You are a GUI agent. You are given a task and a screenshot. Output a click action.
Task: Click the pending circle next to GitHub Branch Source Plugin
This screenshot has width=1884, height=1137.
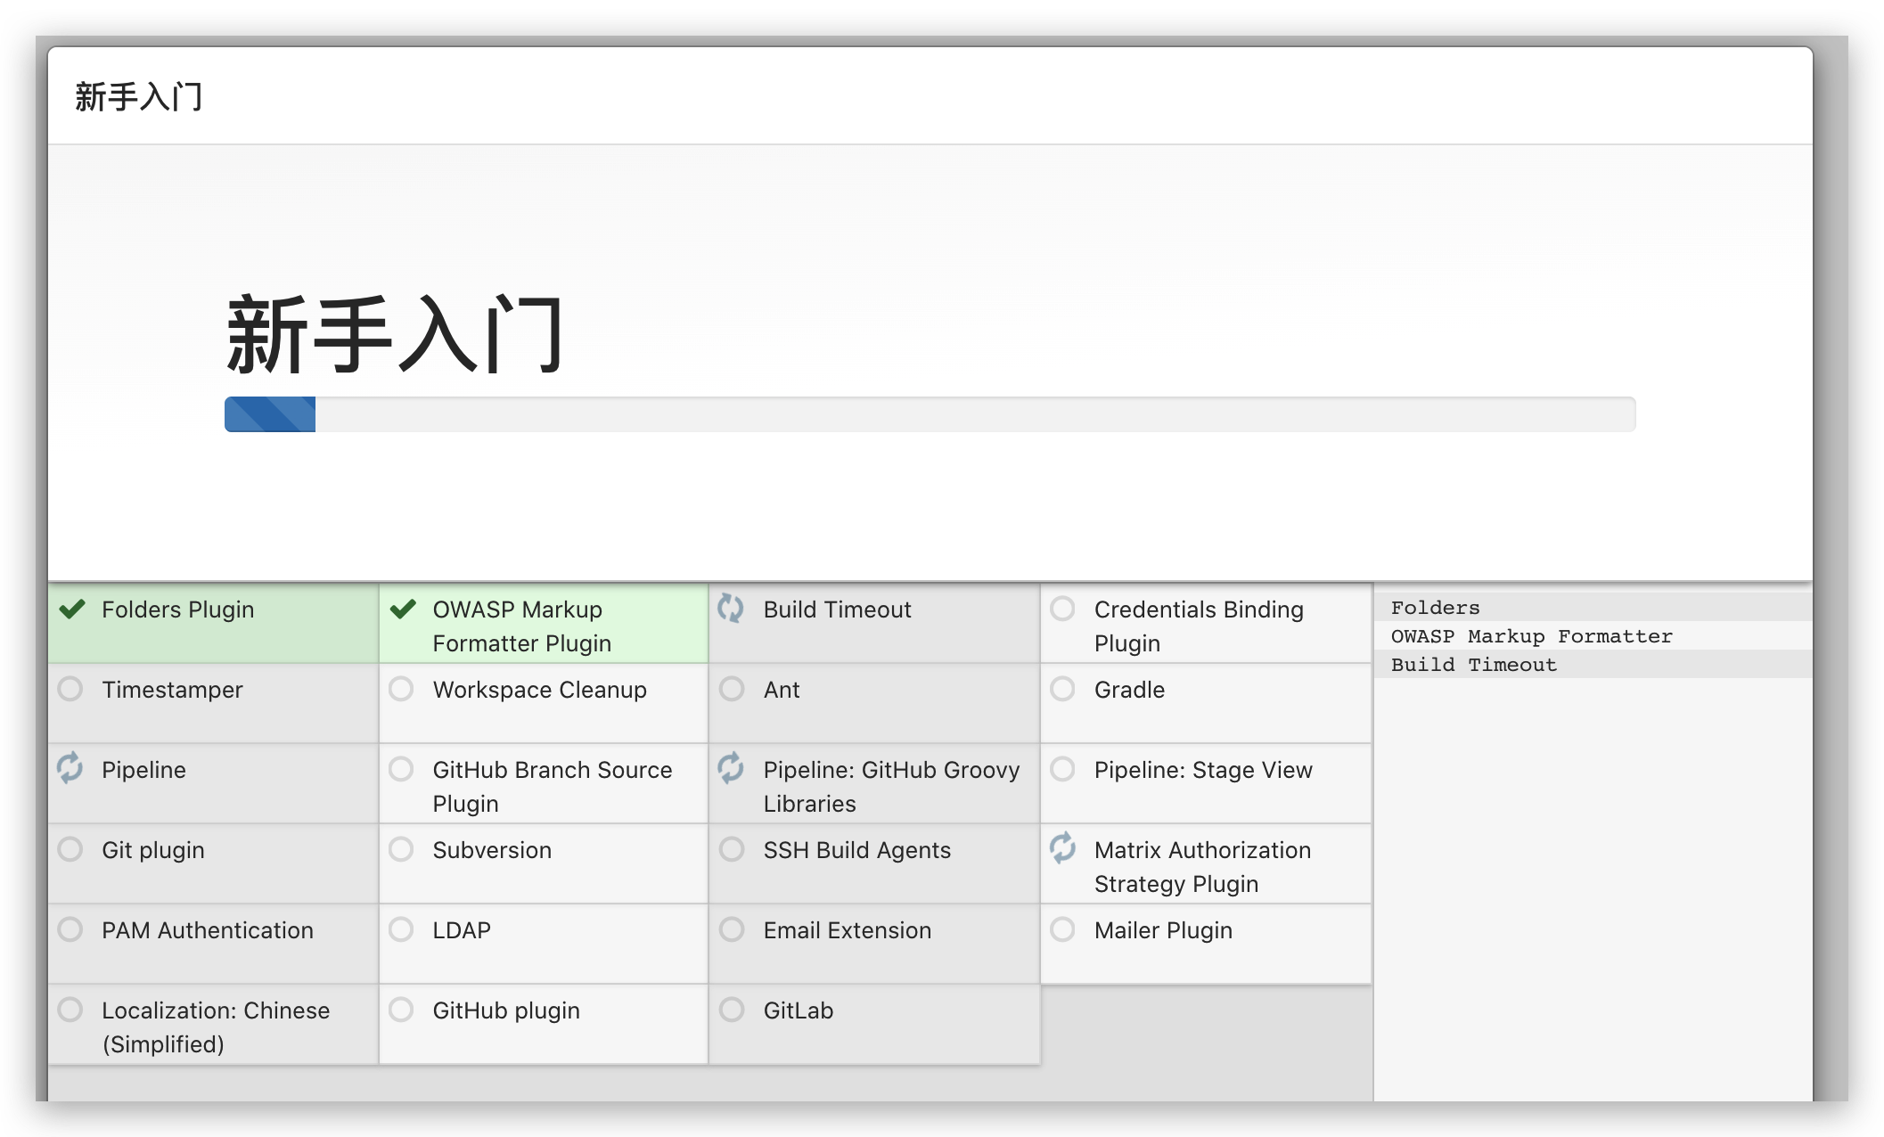(x=401, y=769)
